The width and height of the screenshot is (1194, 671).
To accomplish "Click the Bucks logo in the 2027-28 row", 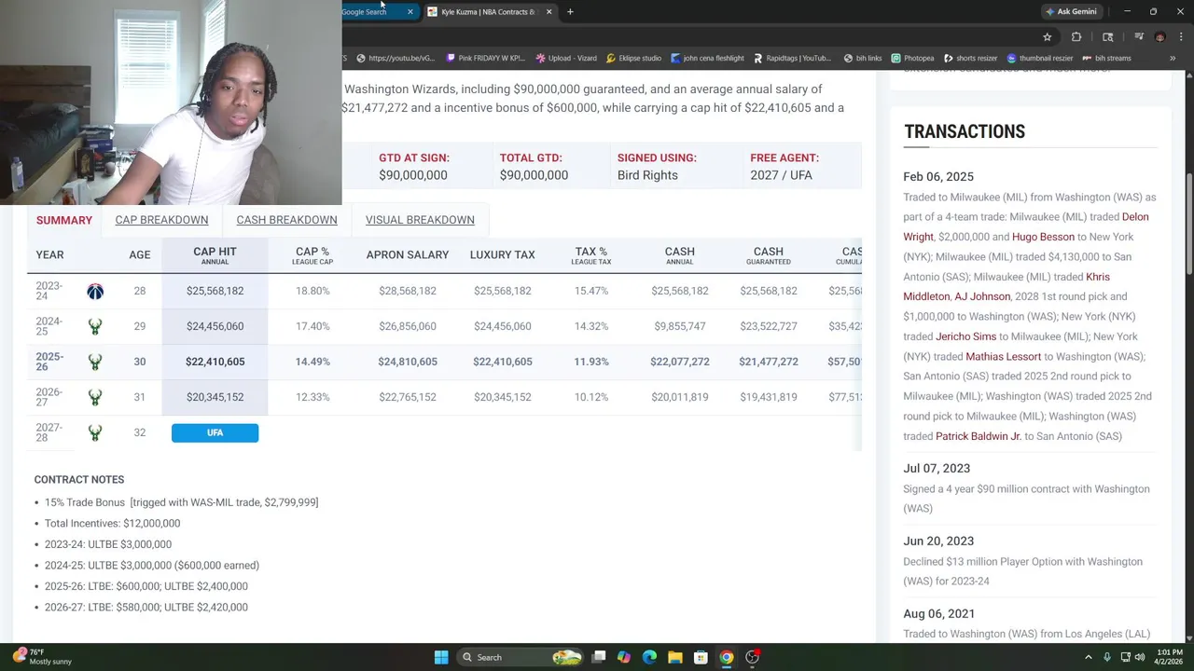I will point(95,432).
